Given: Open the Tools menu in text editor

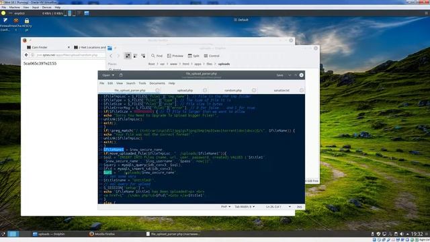Looking at the screenshot, I should (142, 83).
